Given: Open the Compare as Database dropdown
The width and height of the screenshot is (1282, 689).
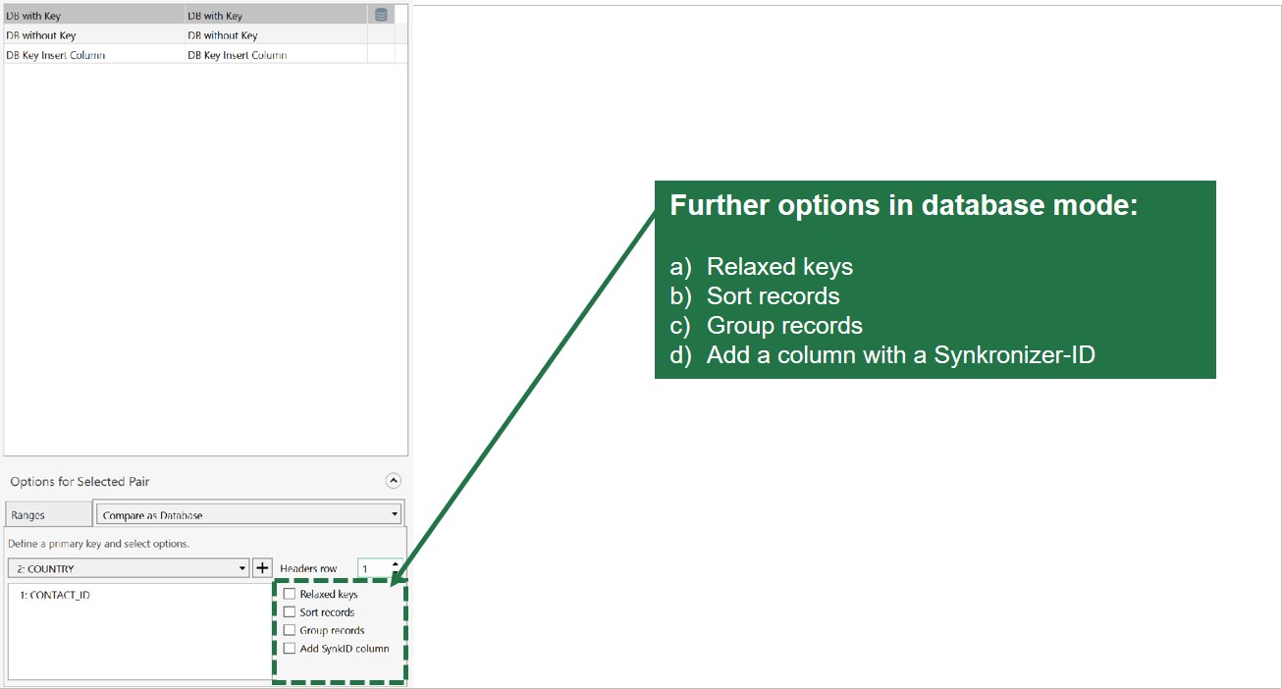Looking at the screenshot, I should pyautogui.click(x=249, y=514).
